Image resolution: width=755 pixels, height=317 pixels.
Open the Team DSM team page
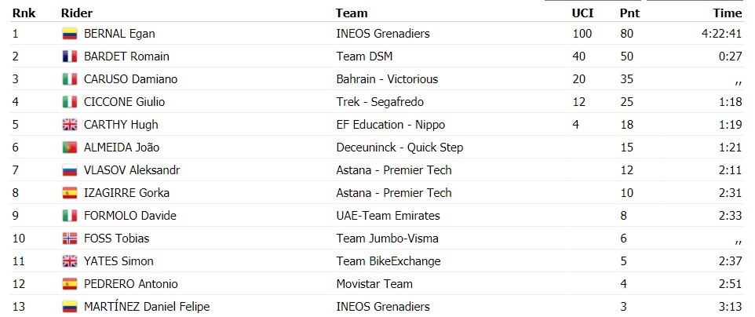364,56
